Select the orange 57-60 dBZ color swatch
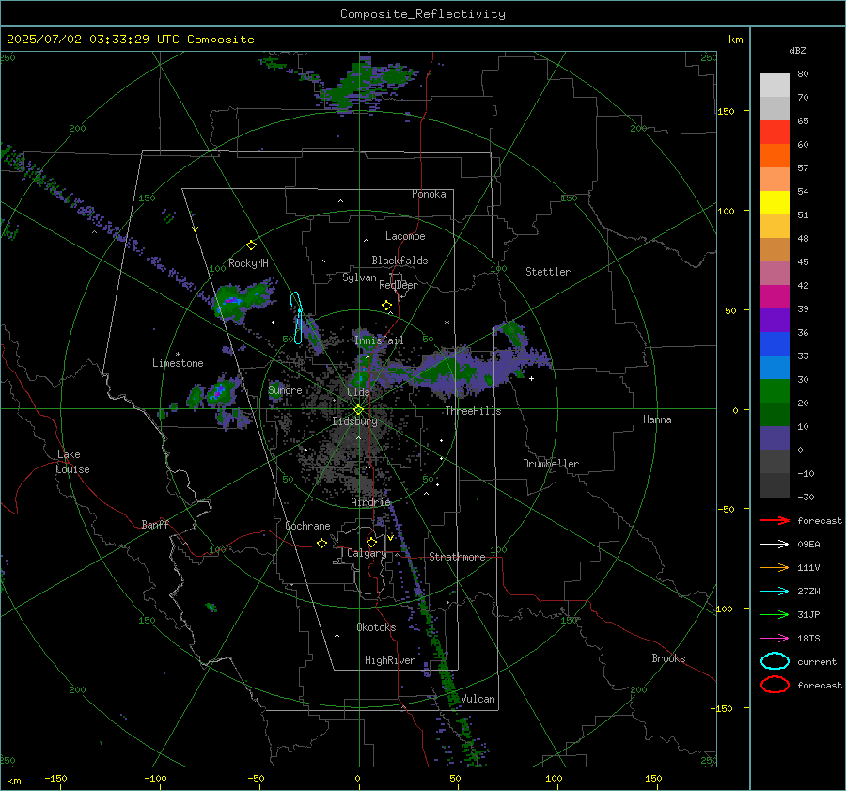The height and width of the screenshot is (791, 846). coord(775,156)
